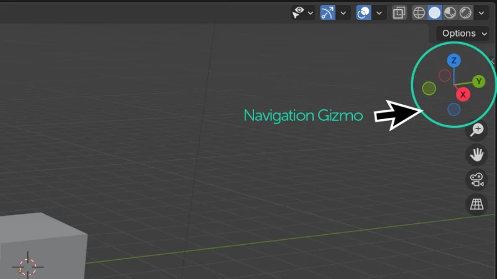Click the negative Y axis circle
The width and height of the screenshot is (497, 279).
pyautogui.click(x=429, y=88)
